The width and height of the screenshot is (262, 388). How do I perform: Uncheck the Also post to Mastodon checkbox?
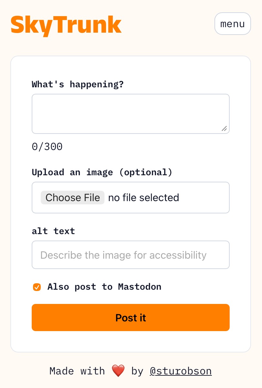pyautogui.click(x=37, y=287)
